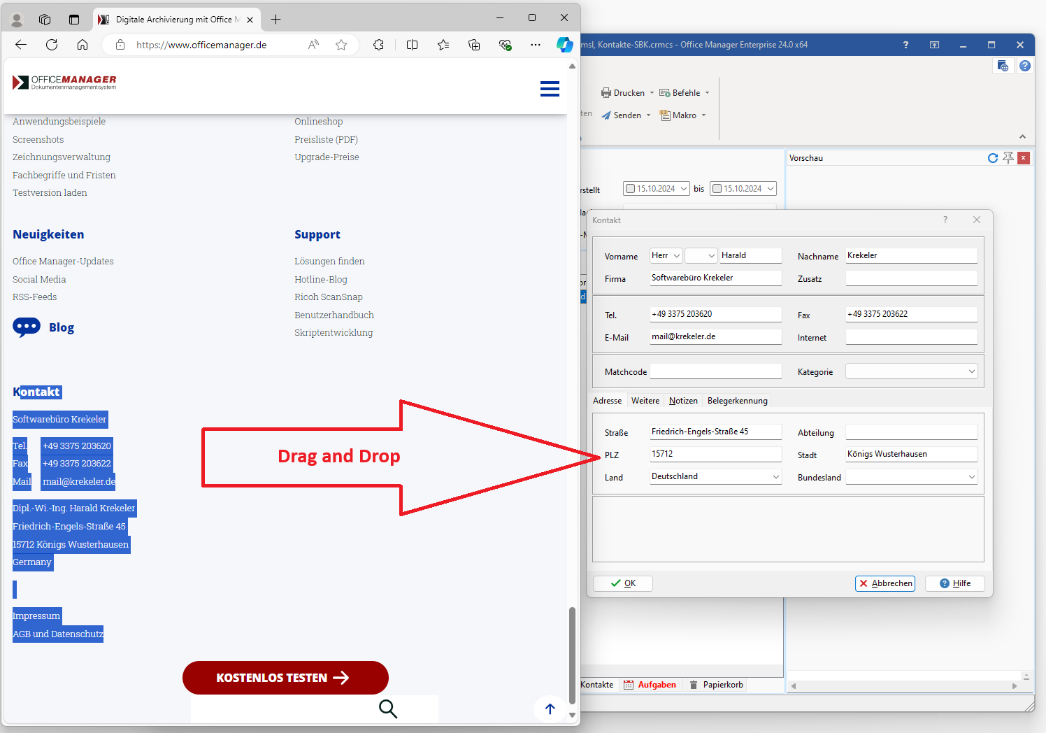Image resolution: width=1046 pixels, height=733 pixels.
Task: Click the Nachname field containing Krekeler
Action: pos(912,255)
